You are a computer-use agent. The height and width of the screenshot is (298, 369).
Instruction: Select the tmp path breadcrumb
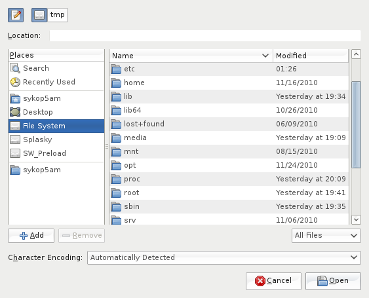pyautogui.click(x=58, y=15)
